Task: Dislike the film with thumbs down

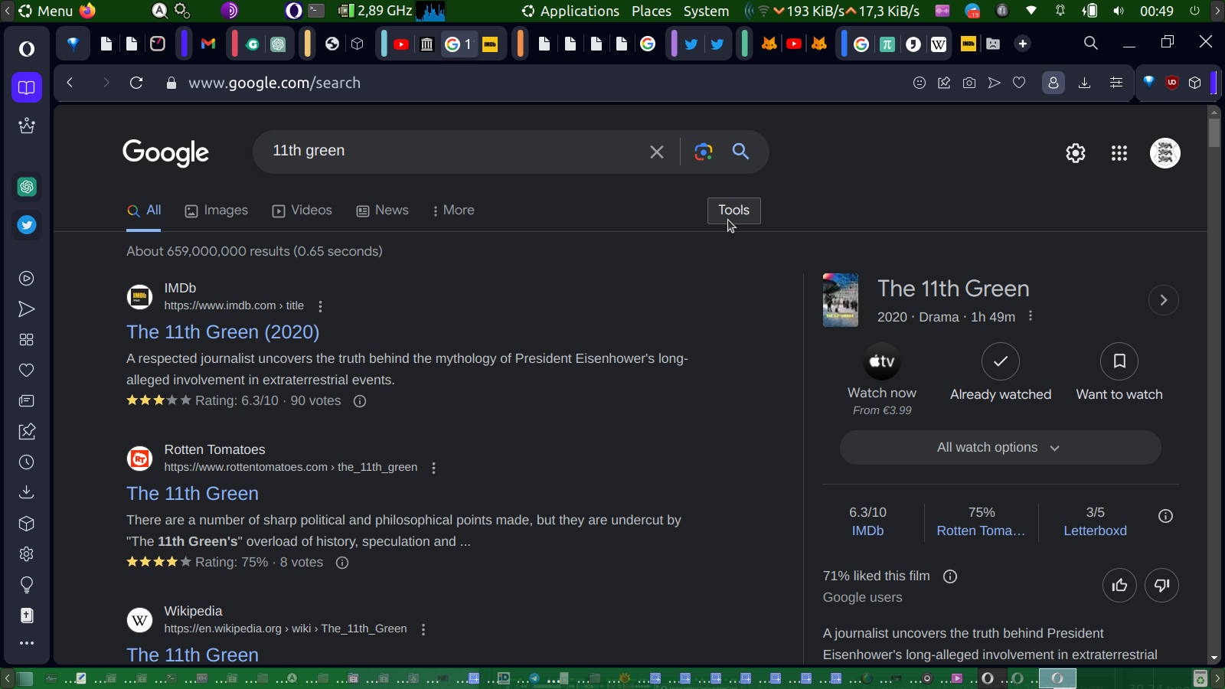Action: [x=1161, y=586]
